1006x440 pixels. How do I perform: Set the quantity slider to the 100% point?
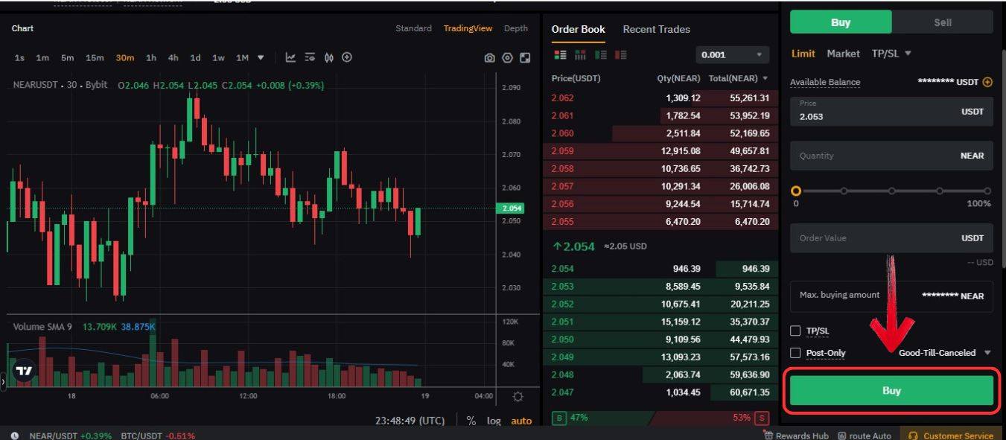(x=987, y=191)
